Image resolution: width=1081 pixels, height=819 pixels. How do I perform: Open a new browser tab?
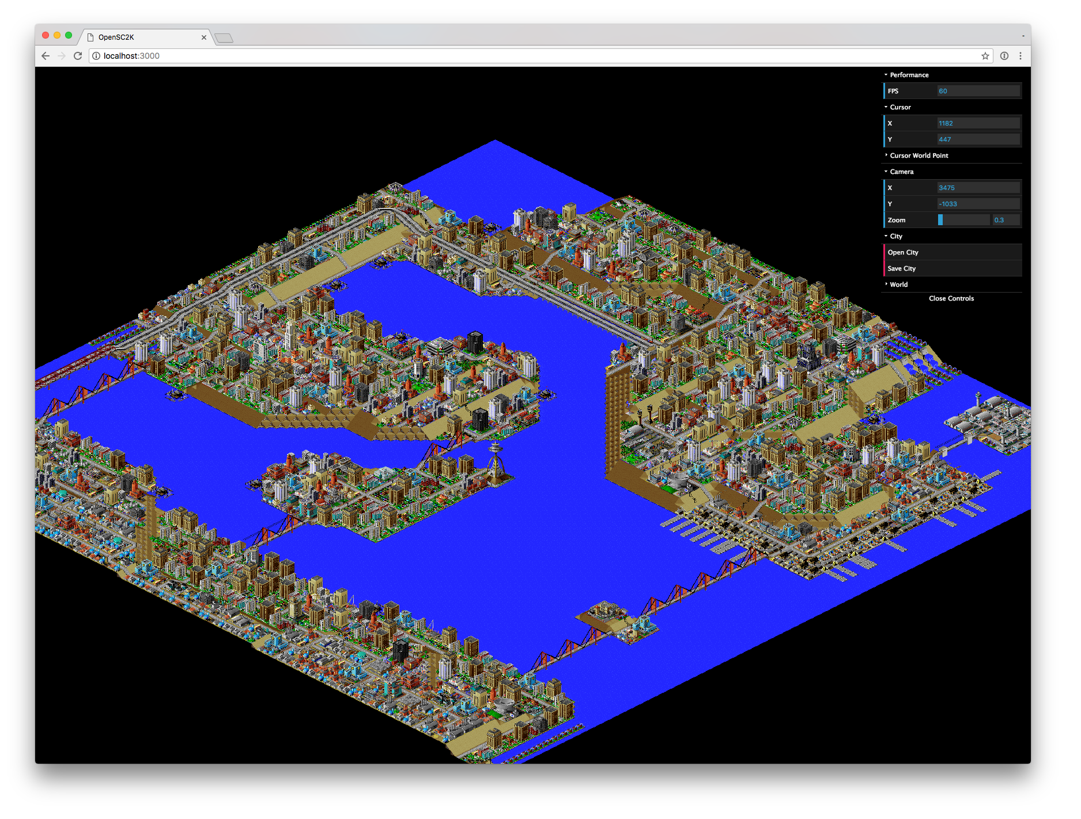(224, 37)
